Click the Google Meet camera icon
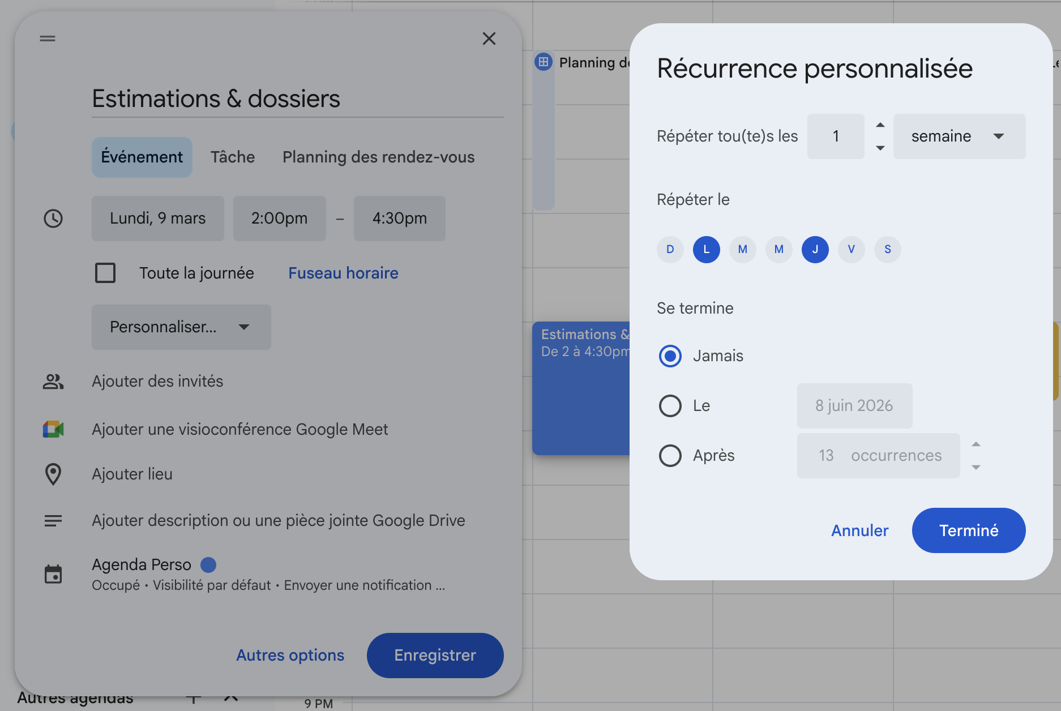This screenshot has width=1061, height=711. (x=53, y=429)
